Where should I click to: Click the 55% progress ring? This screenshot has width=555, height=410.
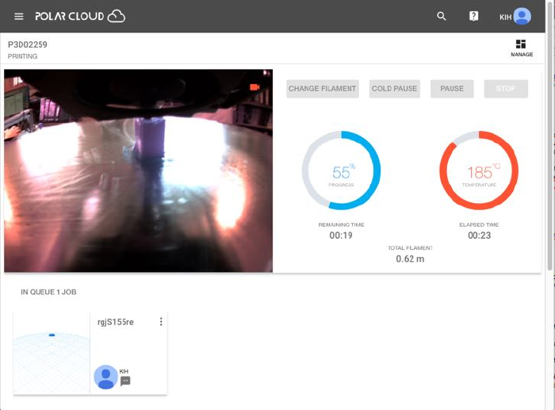[341, 171]
